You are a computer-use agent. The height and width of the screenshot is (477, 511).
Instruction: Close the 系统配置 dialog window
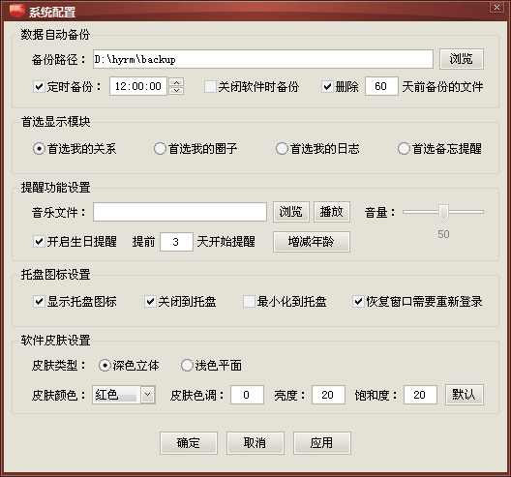pyautogui.click(x=496, y=7)
